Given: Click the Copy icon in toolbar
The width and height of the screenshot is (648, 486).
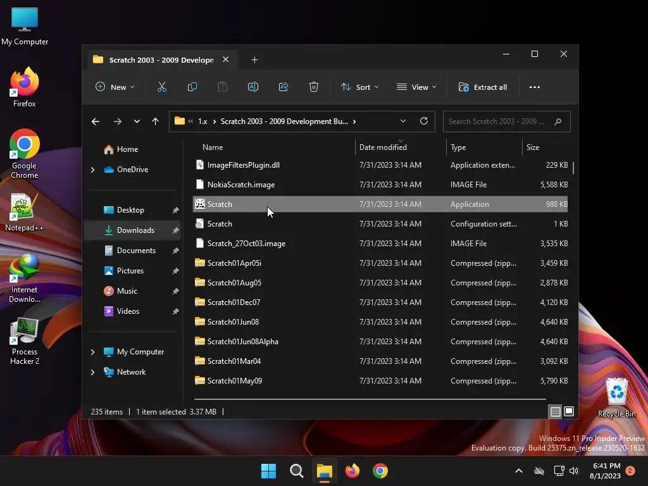Looking at the screenshot, I should 192,87.
